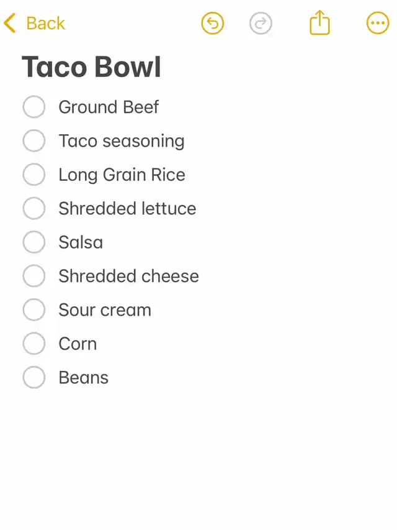
Task: Go back using the Back label
Action: pyautogui.click(x=45, y=24)
